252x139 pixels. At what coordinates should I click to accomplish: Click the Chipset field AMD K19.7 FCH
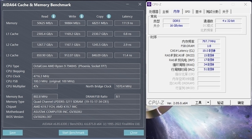point(86,106)
